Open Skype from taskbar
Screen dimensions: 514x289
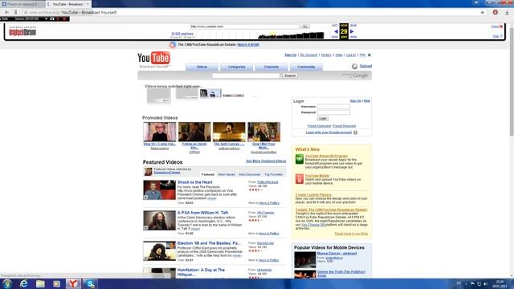[90, 283]
